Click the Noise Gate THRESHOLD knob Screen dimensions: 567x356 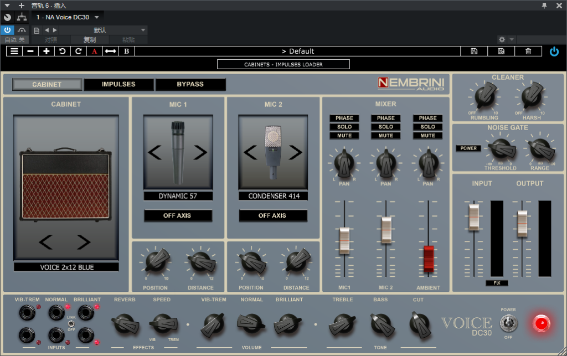(x=502, y=149)
